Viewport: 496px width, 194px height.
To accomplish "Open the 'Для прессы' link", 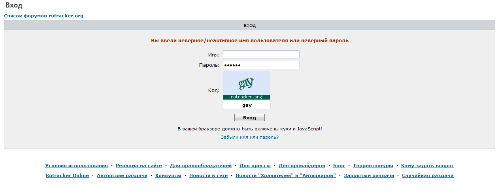I will [255, 166].
